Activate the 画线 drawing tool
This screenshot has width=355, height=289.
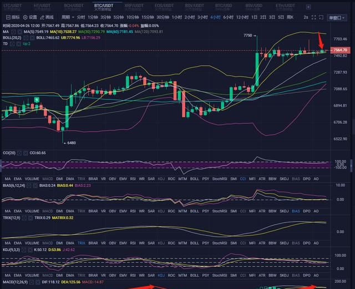(47, 17)
